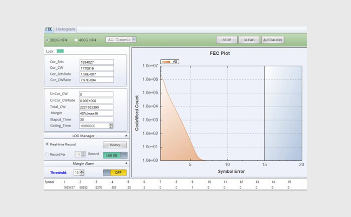Select the Record Per radio button
Viewport: 351px width, 217px height.
tap(47, 154)
